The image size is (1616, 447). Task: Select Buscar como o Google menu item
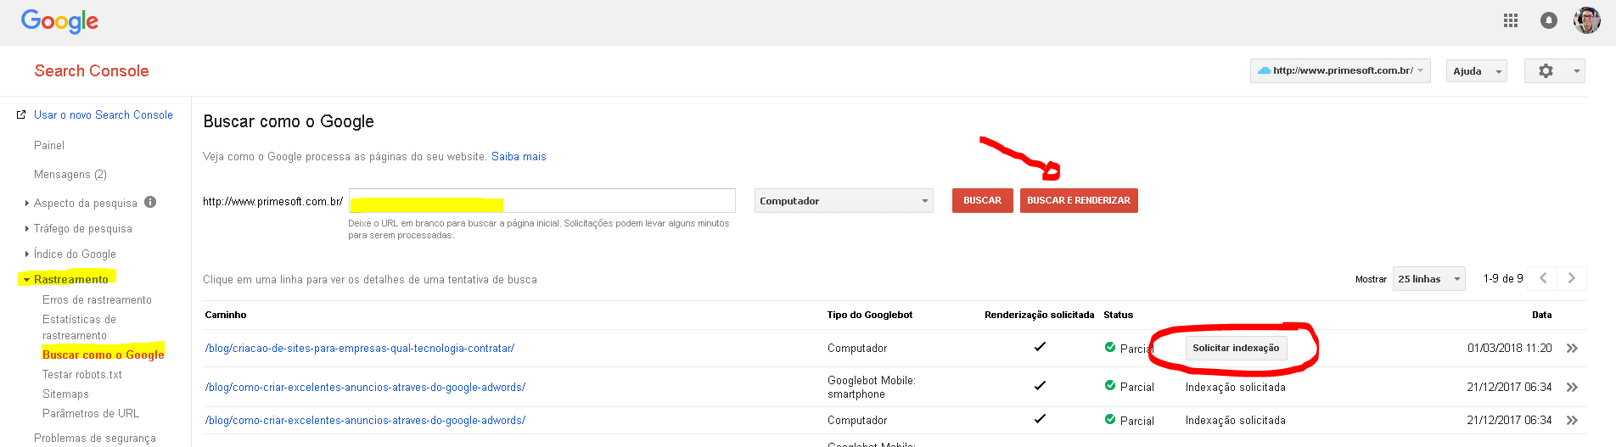(104, 355)
